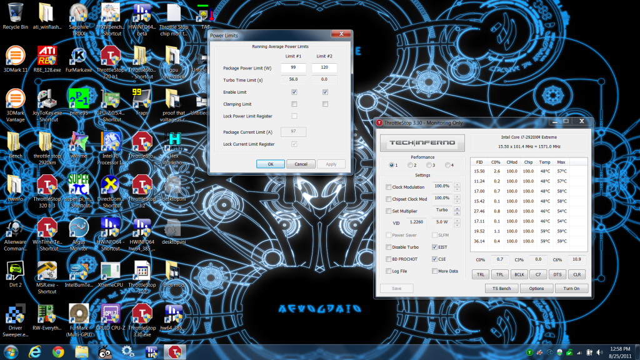This screenshot has width=640, height=360.
Task: Open the Sapphire TRIXX desktop shortcut
Action: [79, 18]
